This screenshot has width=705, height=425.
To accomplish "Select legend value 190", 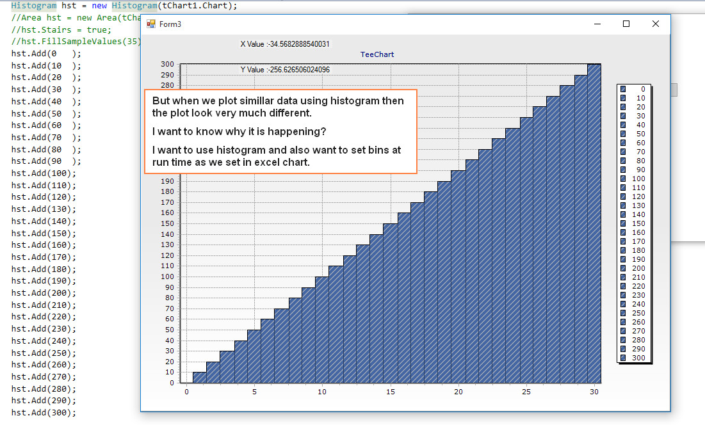I will [x=638, y=259].
